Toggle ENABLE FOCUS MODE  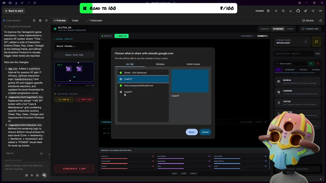click(x=74, y=55)
